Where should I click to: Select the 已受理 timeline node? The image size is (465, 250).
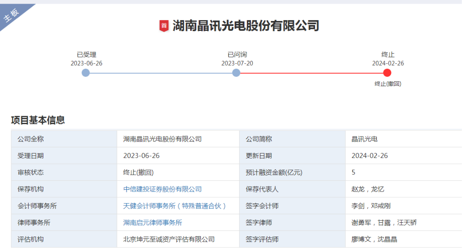pos(86,73)
